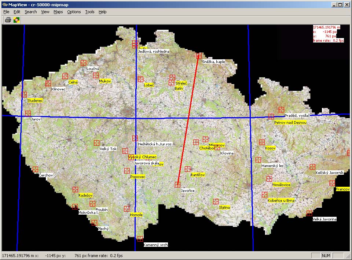Screen dimensions: 352x260
Task: Click the printer icon in the toolbar
Action: pos(8,20)
